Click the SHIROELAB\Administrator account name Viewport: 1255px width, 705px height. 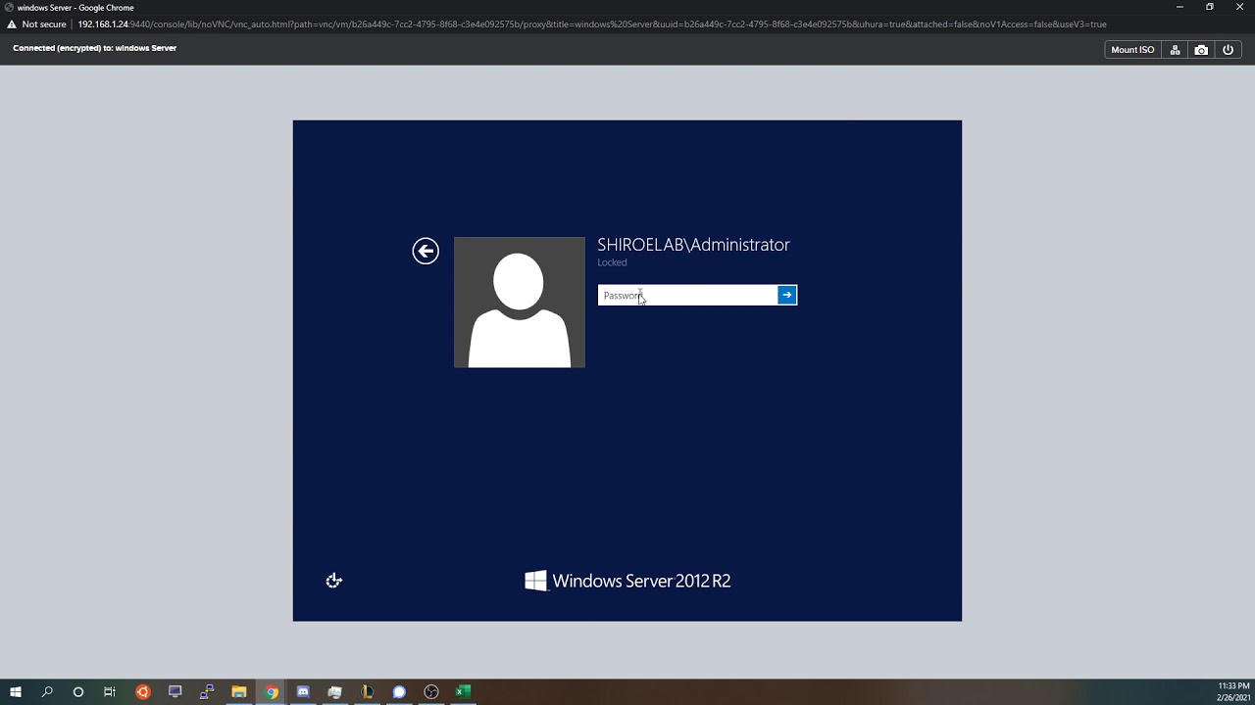[x=693, y=245]
